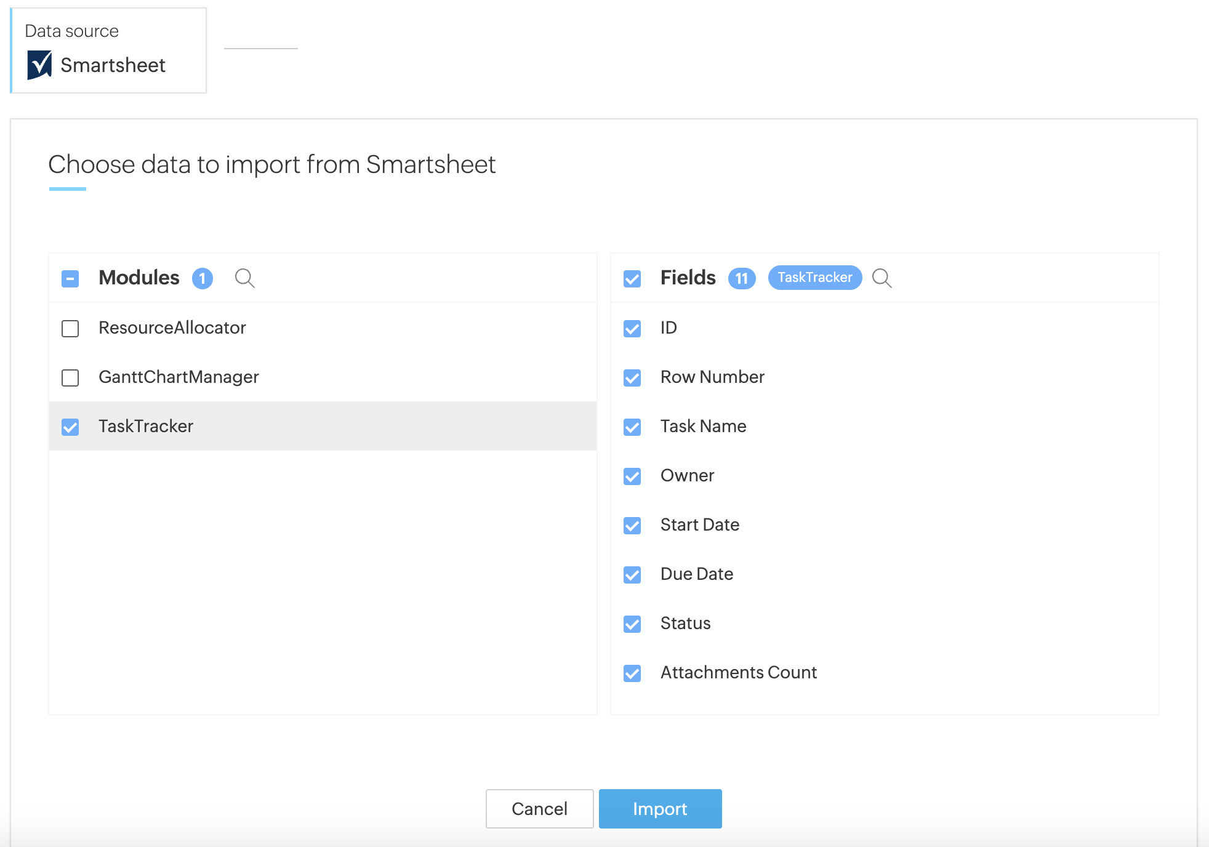1209x847 pixels.
Task: Deselect the Due Date checkbox
Action: pos(632,574)
